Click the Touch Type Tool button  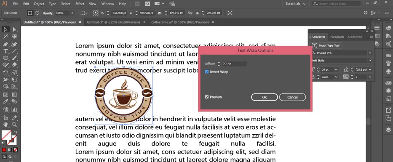tap(326, 45)
